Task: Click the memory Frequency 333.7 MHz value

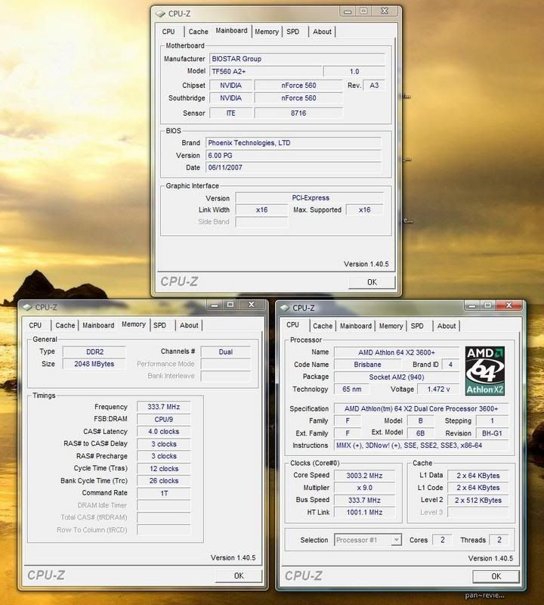Action: (164, 407)
